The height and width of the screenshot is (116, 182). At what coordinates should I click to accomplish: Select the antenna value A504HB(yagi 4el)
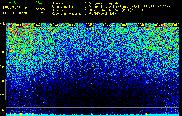102,14
